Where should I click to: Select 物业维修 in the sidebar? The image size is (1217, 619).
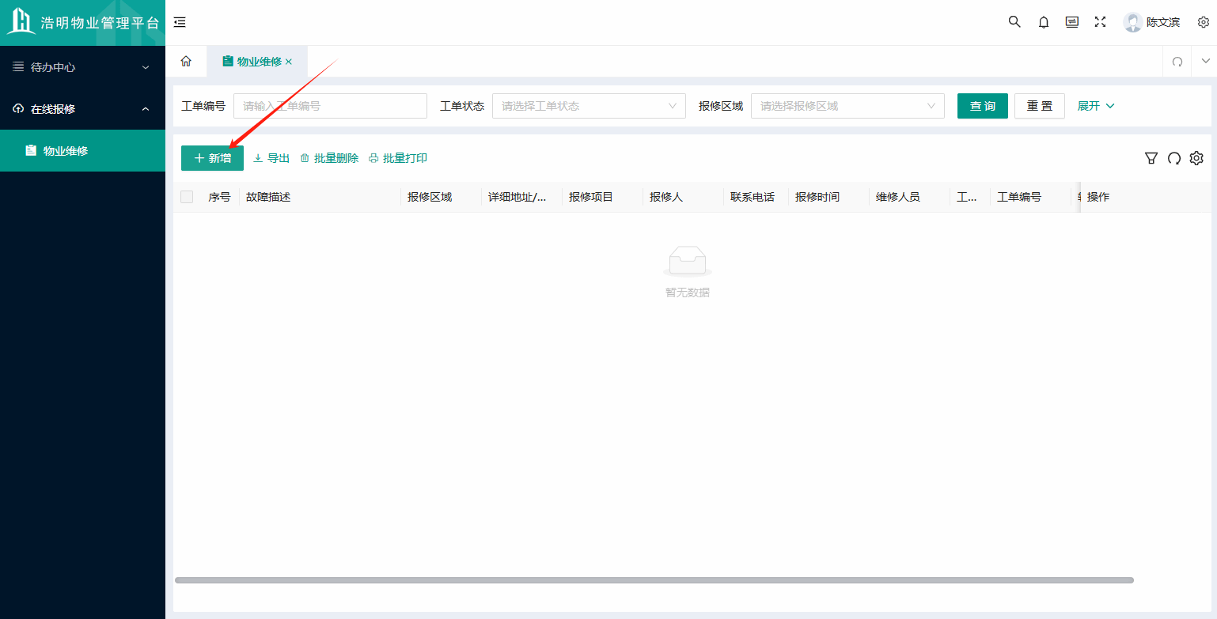tap(66, 150)
